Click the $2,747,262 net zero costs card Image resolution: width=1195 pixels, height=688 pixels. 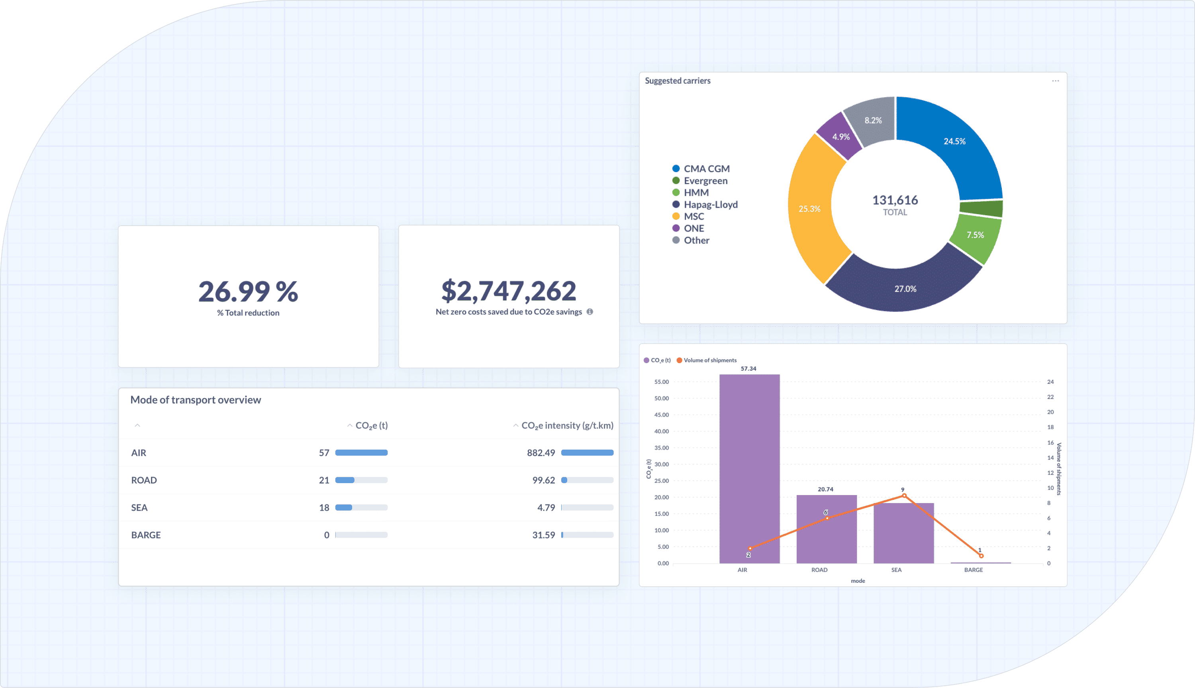[509, 296]
